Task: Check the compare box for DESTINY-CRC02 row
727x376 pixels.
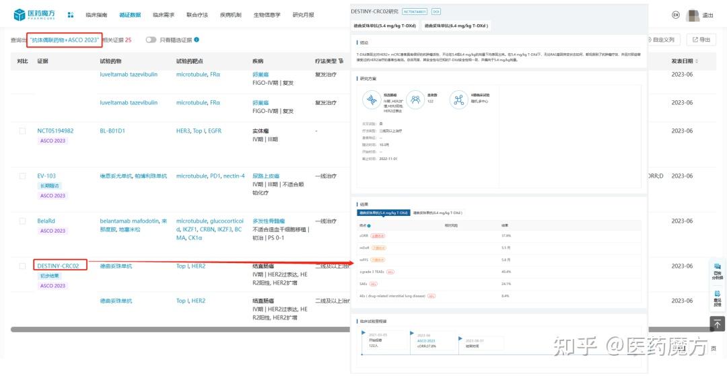Action: 22,266
